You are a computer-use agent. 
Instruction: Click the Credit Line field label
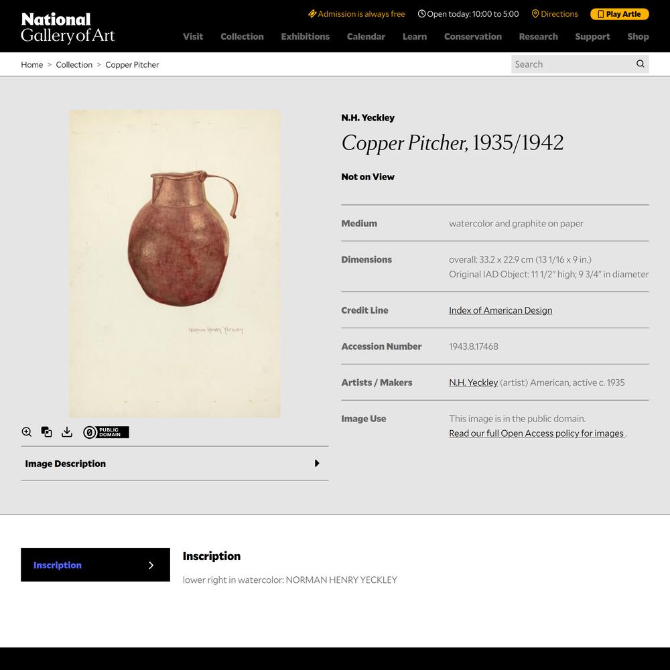(x=365, y=311)
